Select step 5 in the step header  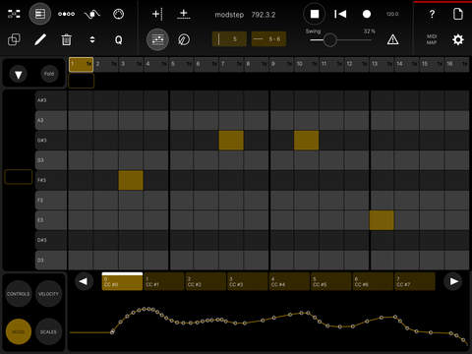(x=181, y=64)
